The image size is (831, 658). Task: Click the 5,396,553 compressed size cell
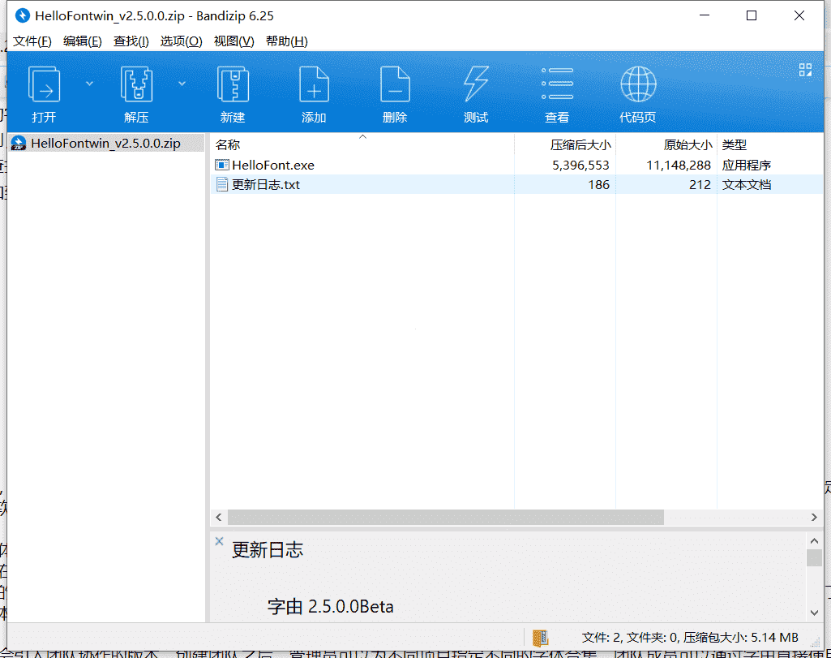pyautogui.click(x=580, y=166)
